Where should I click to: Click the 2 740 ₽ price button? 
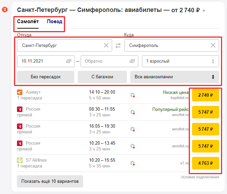[205, 95]
